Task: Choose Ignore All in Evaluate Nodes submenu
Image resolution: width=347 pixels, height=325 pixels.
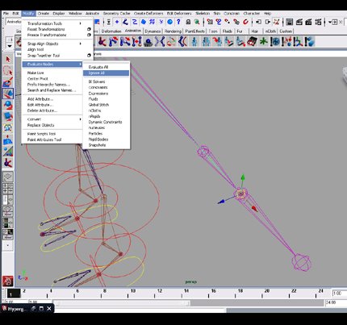Action: [x=106, y=73]
